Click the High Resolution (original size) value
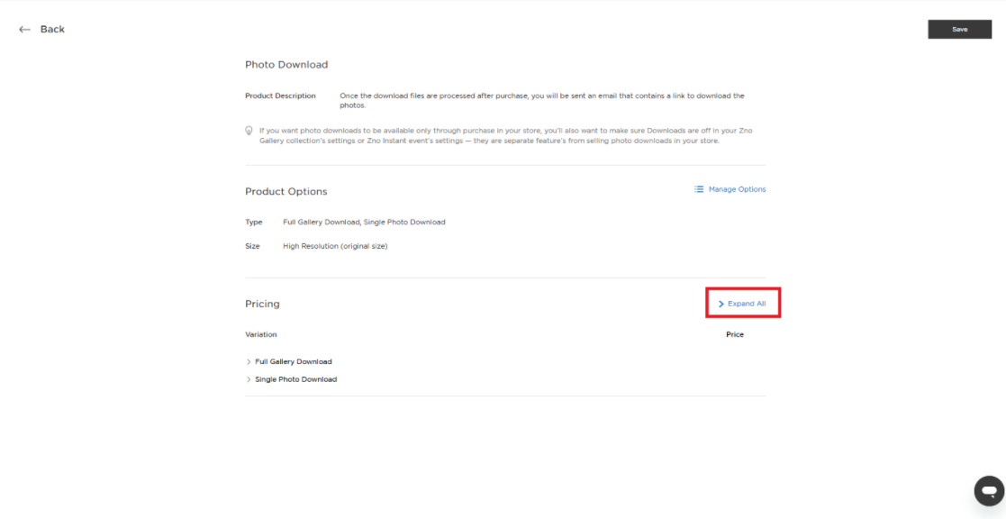The width and height of the screenshot is (1006, 519). click(x=335, y=246)
